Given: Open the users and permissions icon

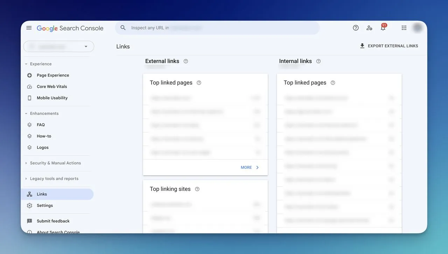Looking at the screenshot, I should [369, 28].
